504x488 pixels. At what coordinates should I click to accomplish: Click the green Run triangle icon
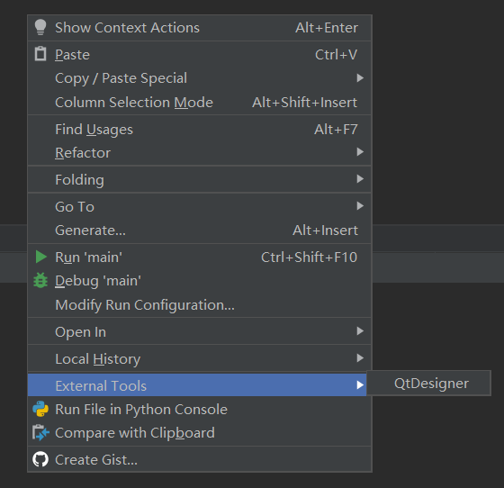[40, 257]
